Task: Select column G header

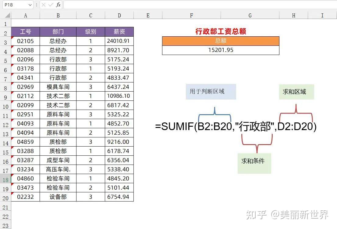Action: coord(250,15)
